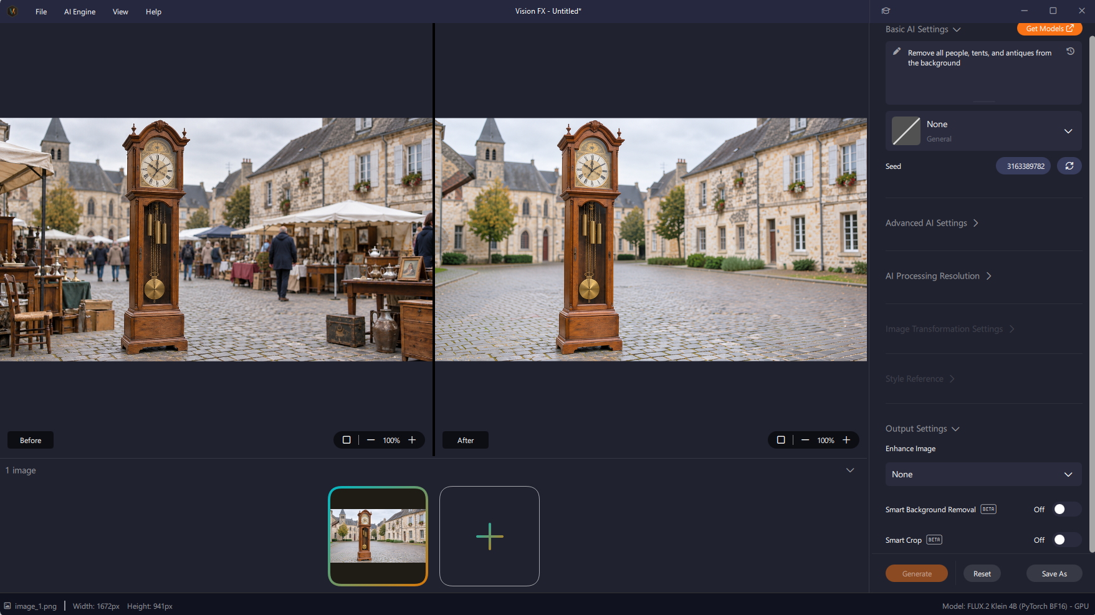Click the Vision FX app logo icon
The image size is (1095, 615).
(12, 11)
